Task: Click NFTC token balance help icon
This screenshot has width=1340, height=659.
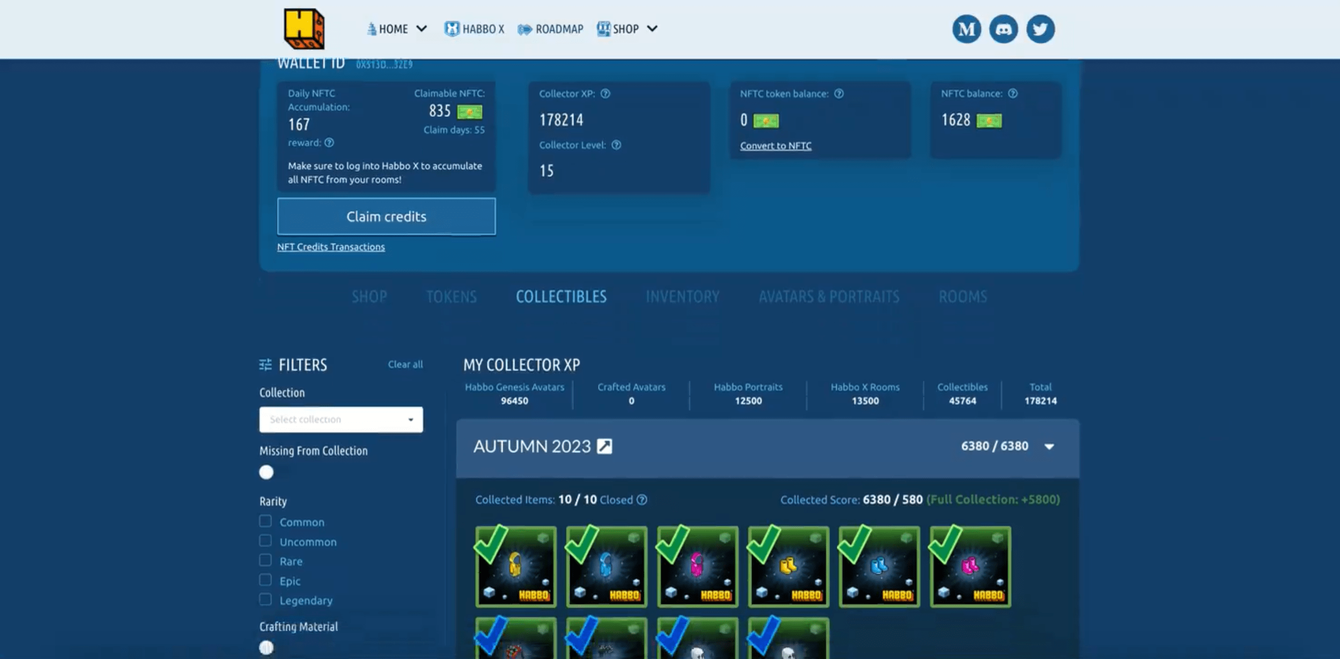Action: coord(839,94)
